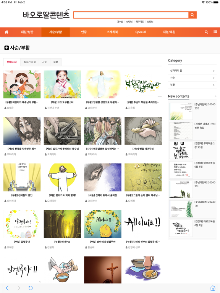Open the 사순/부활 menu

point(55,32)
